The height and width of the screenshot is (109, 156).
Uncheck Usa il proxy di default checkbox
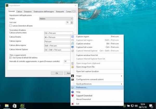pyautogui.click(x=10, y=57)
